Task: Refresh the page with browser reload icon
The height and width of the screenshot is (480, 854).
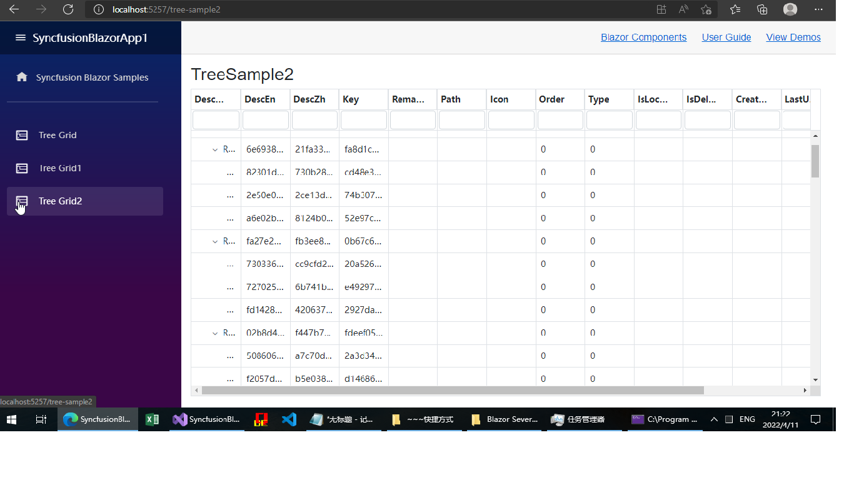Action: (68, 9)
